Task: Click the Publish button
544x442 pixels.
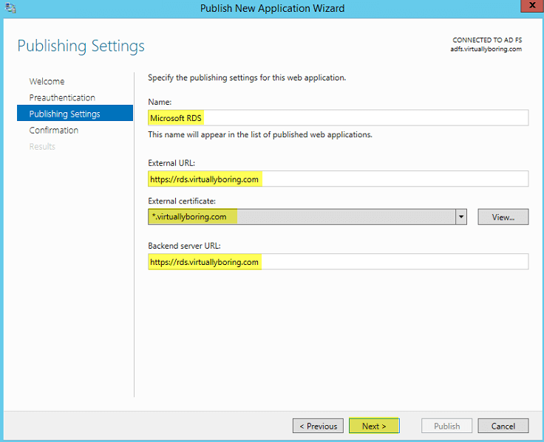Action: pyautogui.click(x=447, y=426)
